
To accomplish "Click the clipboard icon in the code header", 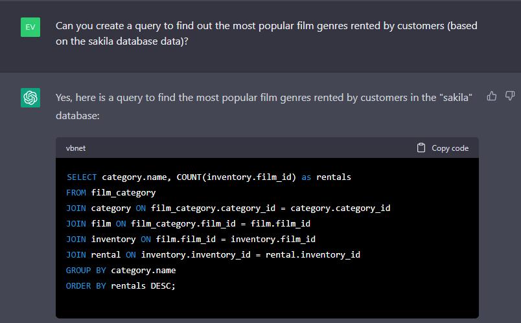I will coord(421,148).
